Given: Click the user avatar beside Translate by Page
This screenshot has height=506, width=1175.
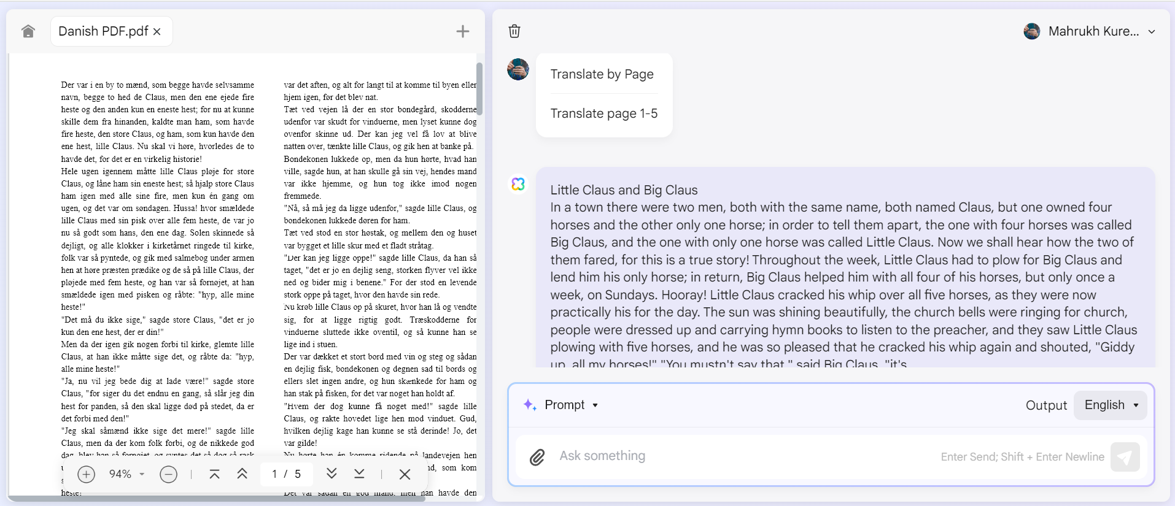Looking at the screenshot, I should [518, 69].
